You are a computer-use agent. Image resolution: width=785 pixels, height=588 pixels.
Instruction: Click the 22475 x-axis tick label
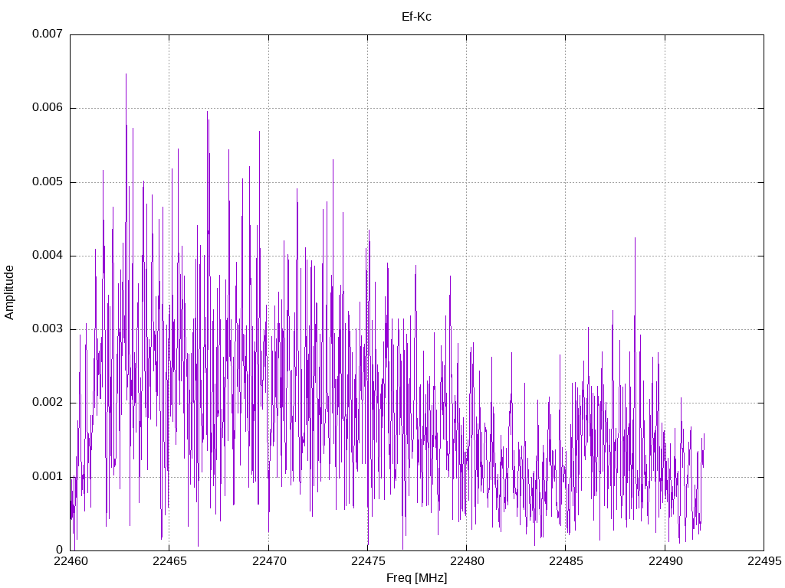click(x=368, y=561)
